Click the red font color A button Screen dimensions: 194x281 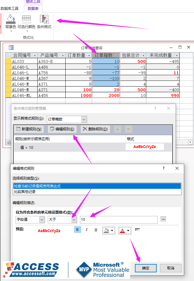[122, 231]
